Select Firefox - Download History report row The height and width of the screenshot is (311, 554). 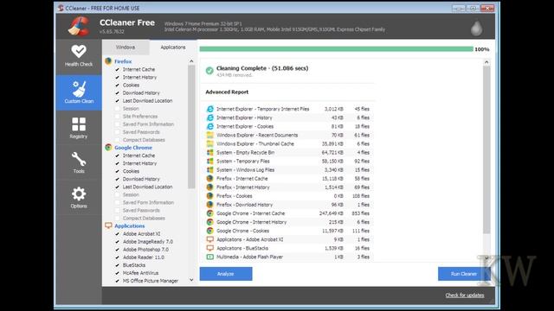coord(287,205)
